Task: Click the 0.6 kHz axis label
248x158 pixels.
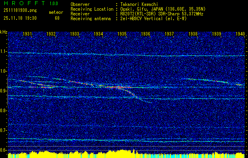Action: tap(4, 150)
